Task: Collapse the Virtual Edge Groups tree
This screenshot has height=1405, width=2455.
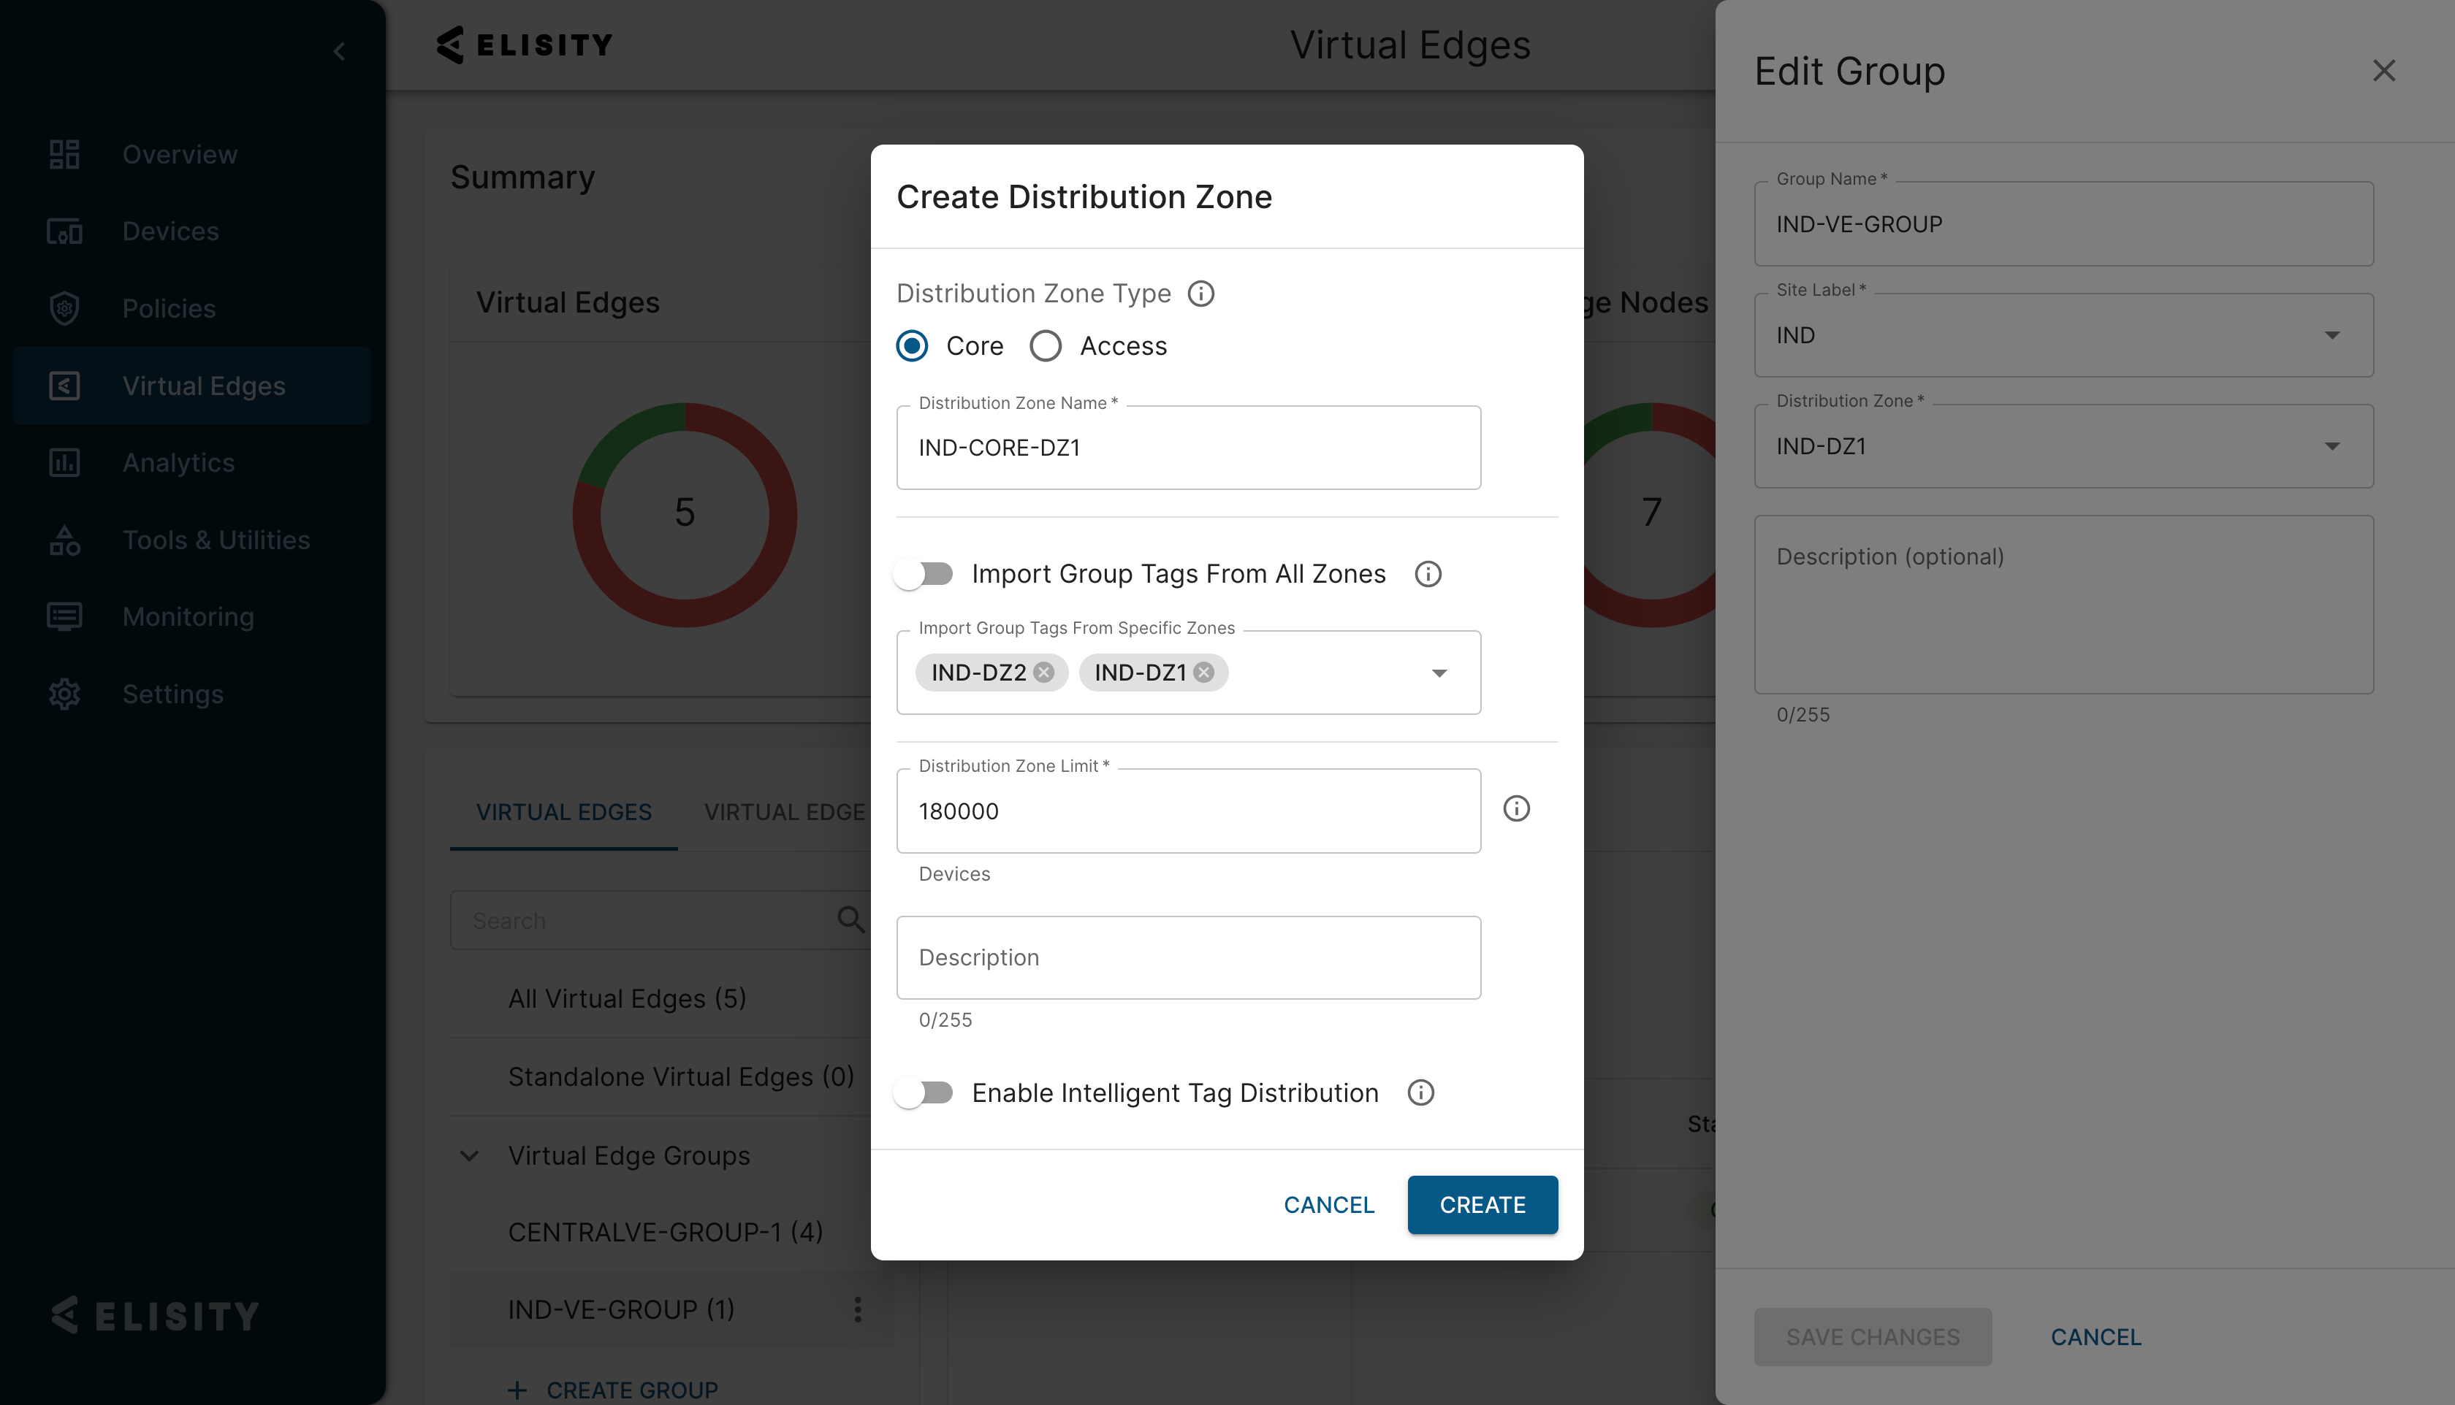Action: click(469, 1155)
